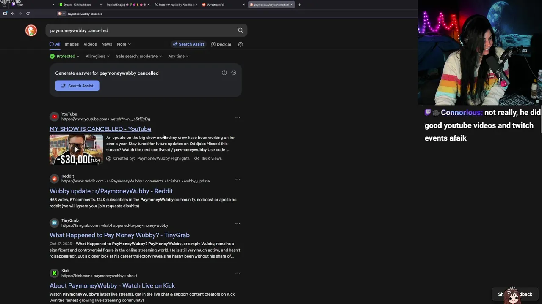Open About PaymoneyWubby Watch Live on Kick
The image size is (542, 304).
(x=112, y=285)
